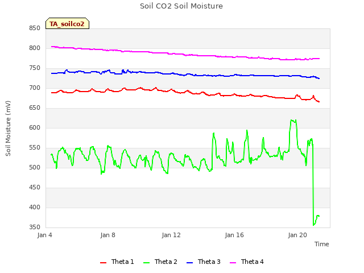Click the 500 y-axis tick label
364x273 pixels.
click(35, 167)
